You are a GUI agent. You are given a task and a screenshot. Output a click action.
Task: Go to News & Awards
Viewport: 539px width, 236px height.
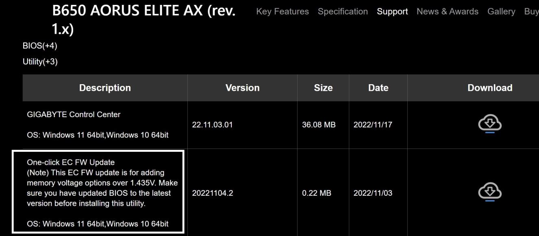pos(448,12)
